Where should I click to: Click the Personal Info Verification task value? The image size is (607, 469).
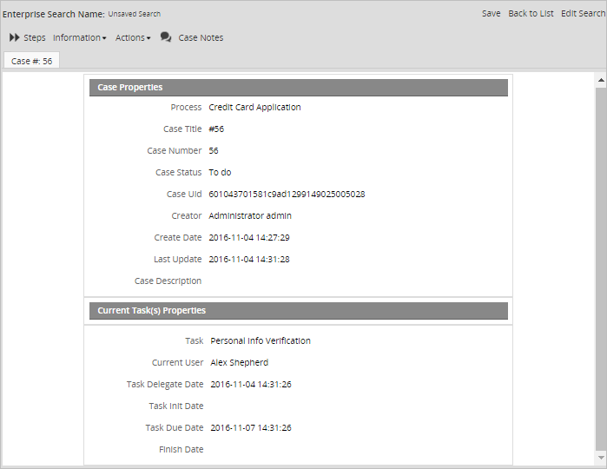261,341
